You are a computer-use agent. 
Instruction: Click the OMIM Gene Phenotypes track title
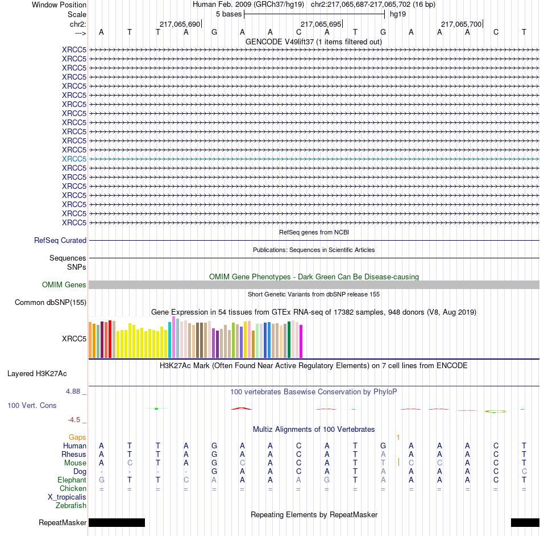click(314, 277)
